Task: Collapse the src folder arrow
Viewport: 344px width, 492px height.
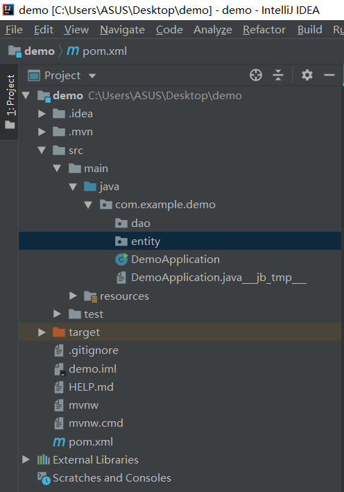Action: pos(42,150)
